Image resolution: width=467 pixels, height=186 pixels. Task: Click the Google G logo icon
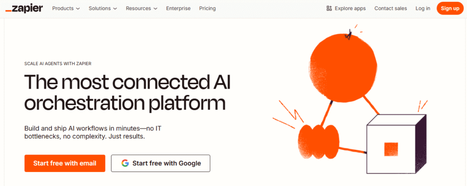125,163
